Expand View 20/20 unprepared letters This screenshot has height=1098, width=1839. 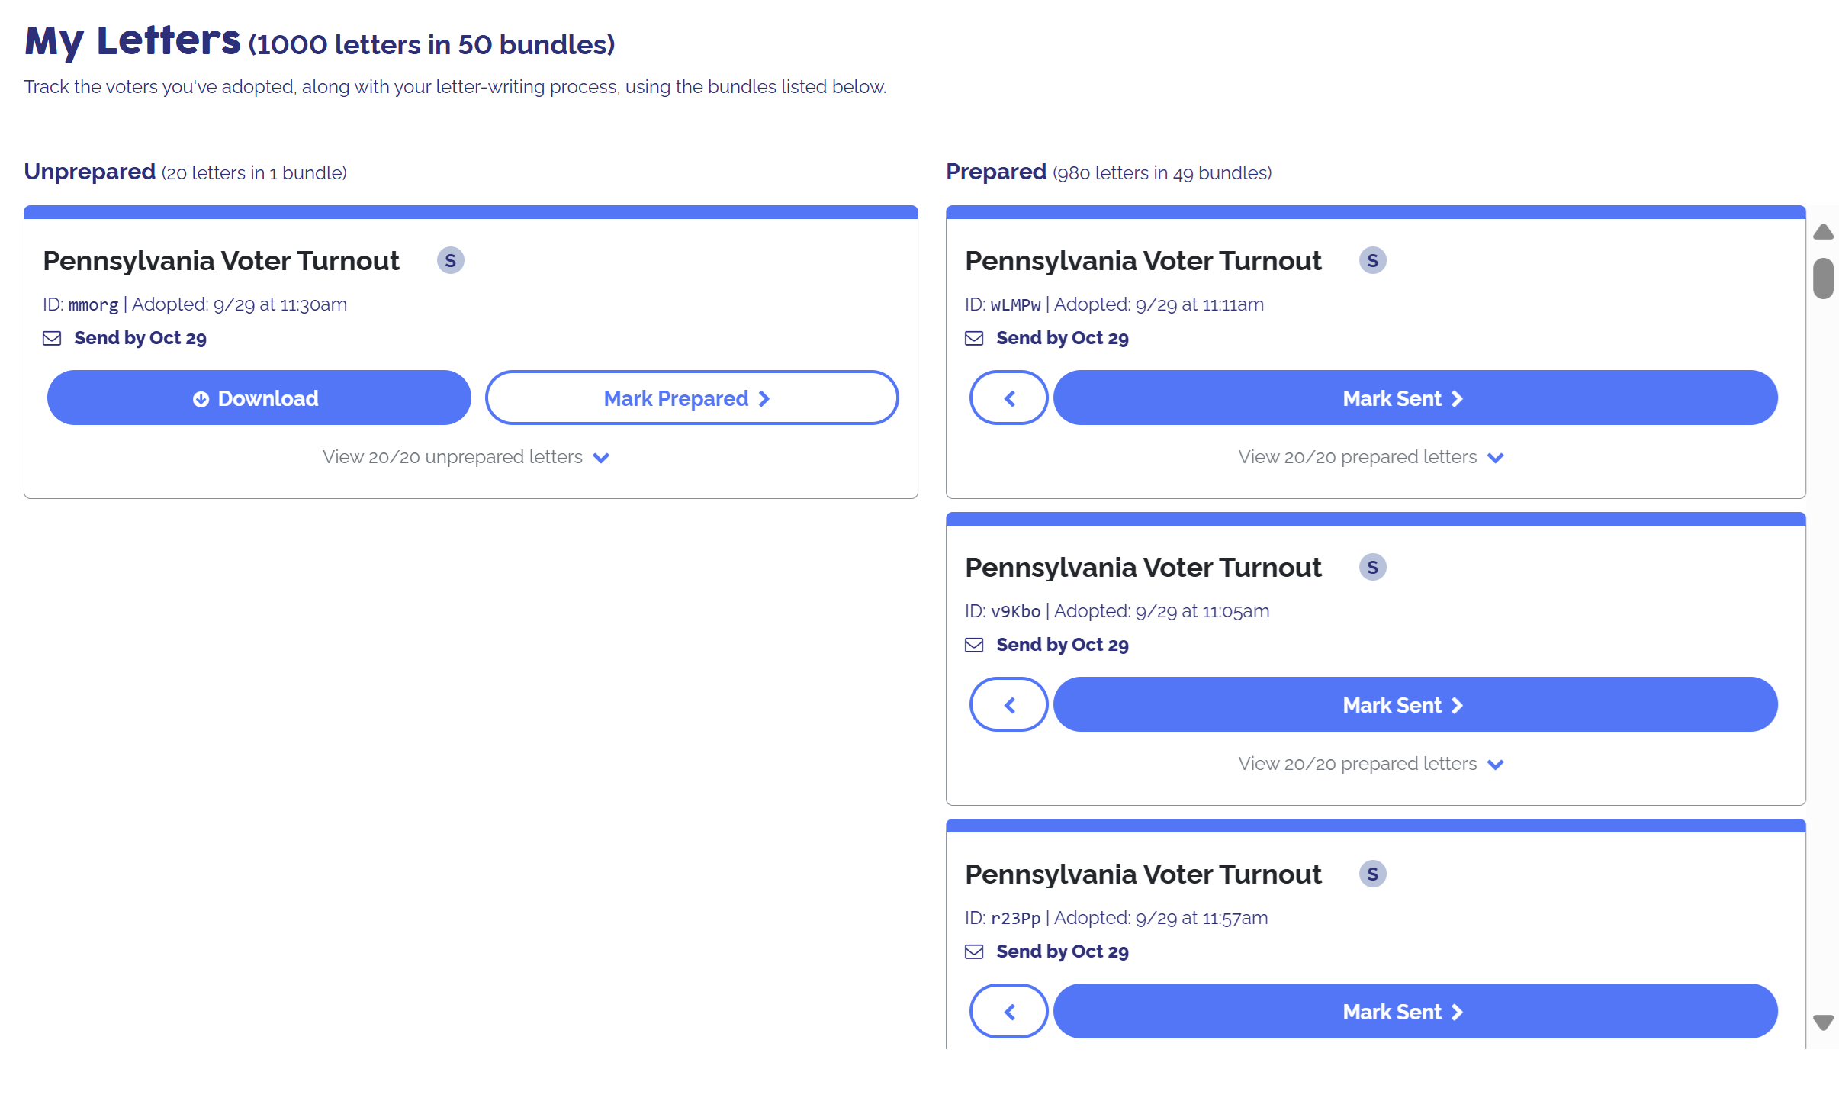[x=465, y=458]
